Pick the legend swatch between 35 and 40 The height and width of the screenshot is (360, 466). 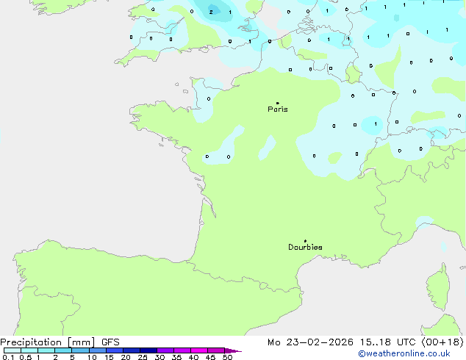(x=182, y=350)
